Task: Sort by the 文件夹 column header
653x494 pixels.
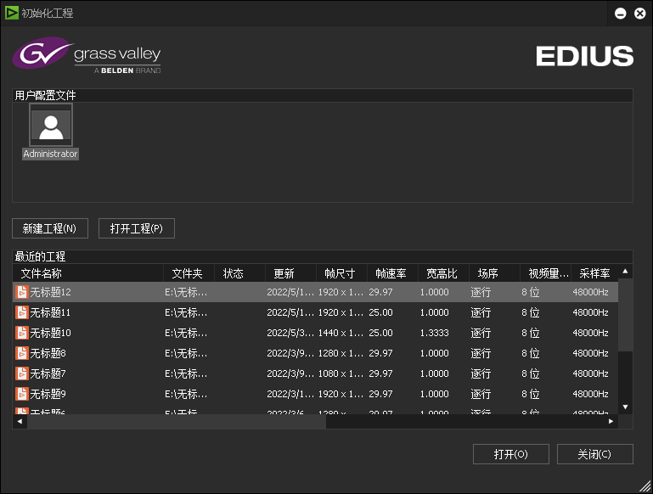Action: (x=189, y=273)
